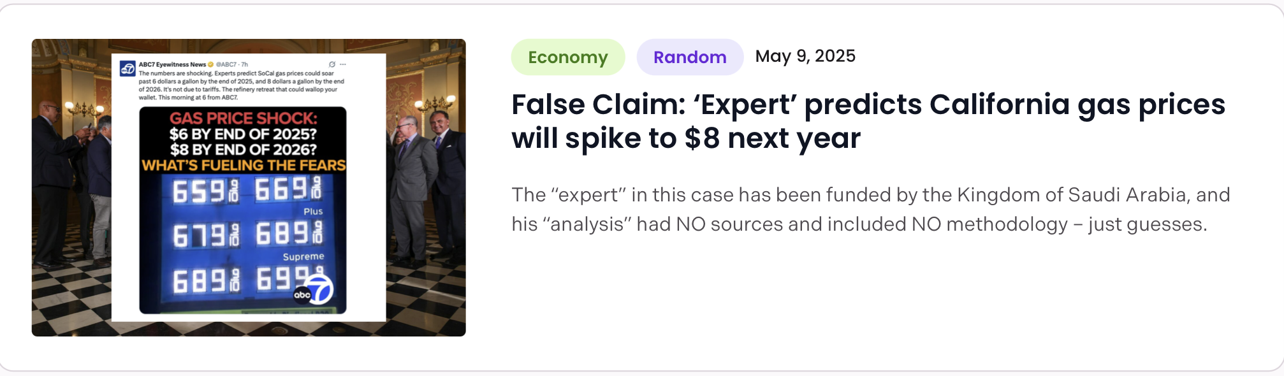The height and width of the screenshot is (376, 1284).
Task: Click the ABC7 Eyewitness News account name
Action: pos(172,64)
